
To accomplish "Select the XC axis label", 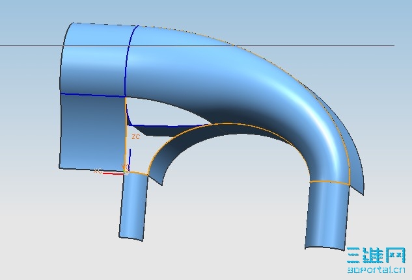I will [x=98, y=172].
